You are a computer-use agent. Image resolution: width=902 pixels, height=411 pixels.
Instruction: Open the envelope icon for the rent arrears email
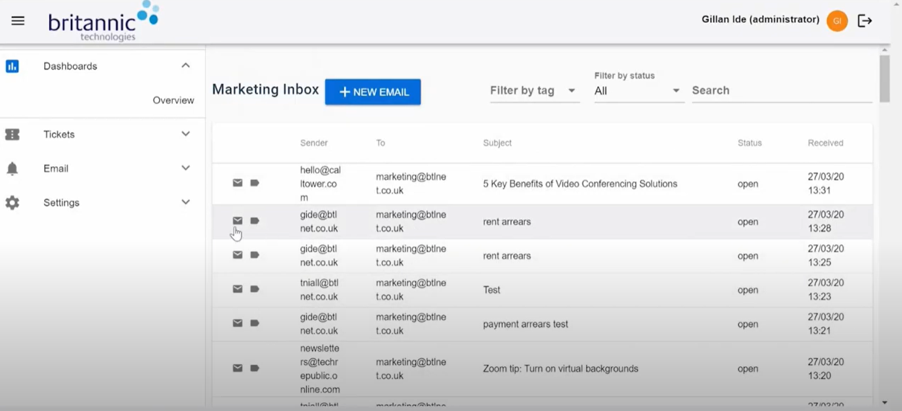click(237, 221)
